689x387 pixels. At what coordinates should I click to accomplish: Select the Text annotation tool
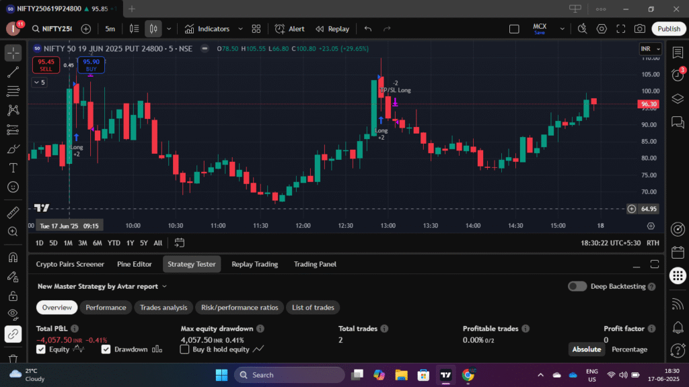click(x=13, y=168)
